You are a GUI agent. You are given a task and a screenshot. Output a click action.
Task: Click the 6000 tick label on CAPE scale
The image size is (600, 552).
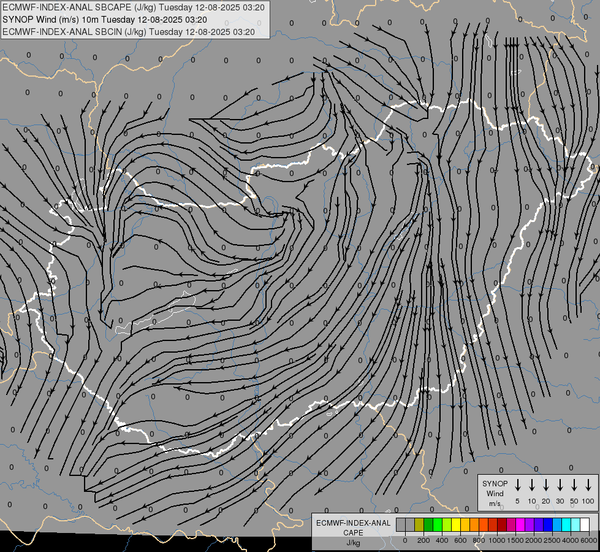(588, 540)
